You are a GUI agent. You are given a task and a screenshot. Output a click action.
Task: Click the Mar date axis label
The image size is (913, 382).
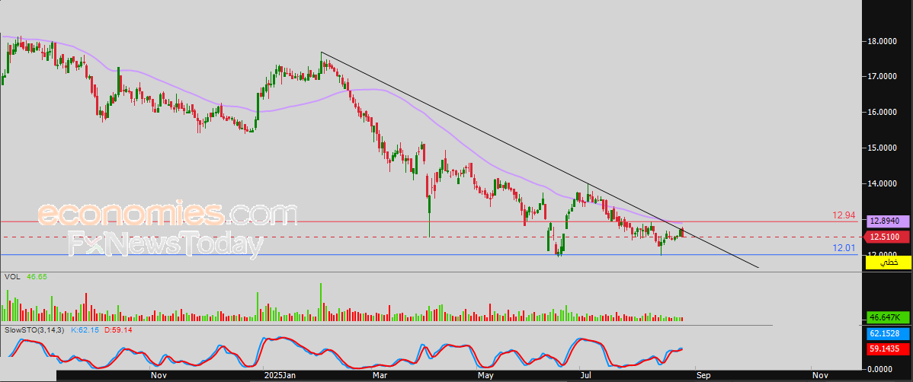click(380, 376)
